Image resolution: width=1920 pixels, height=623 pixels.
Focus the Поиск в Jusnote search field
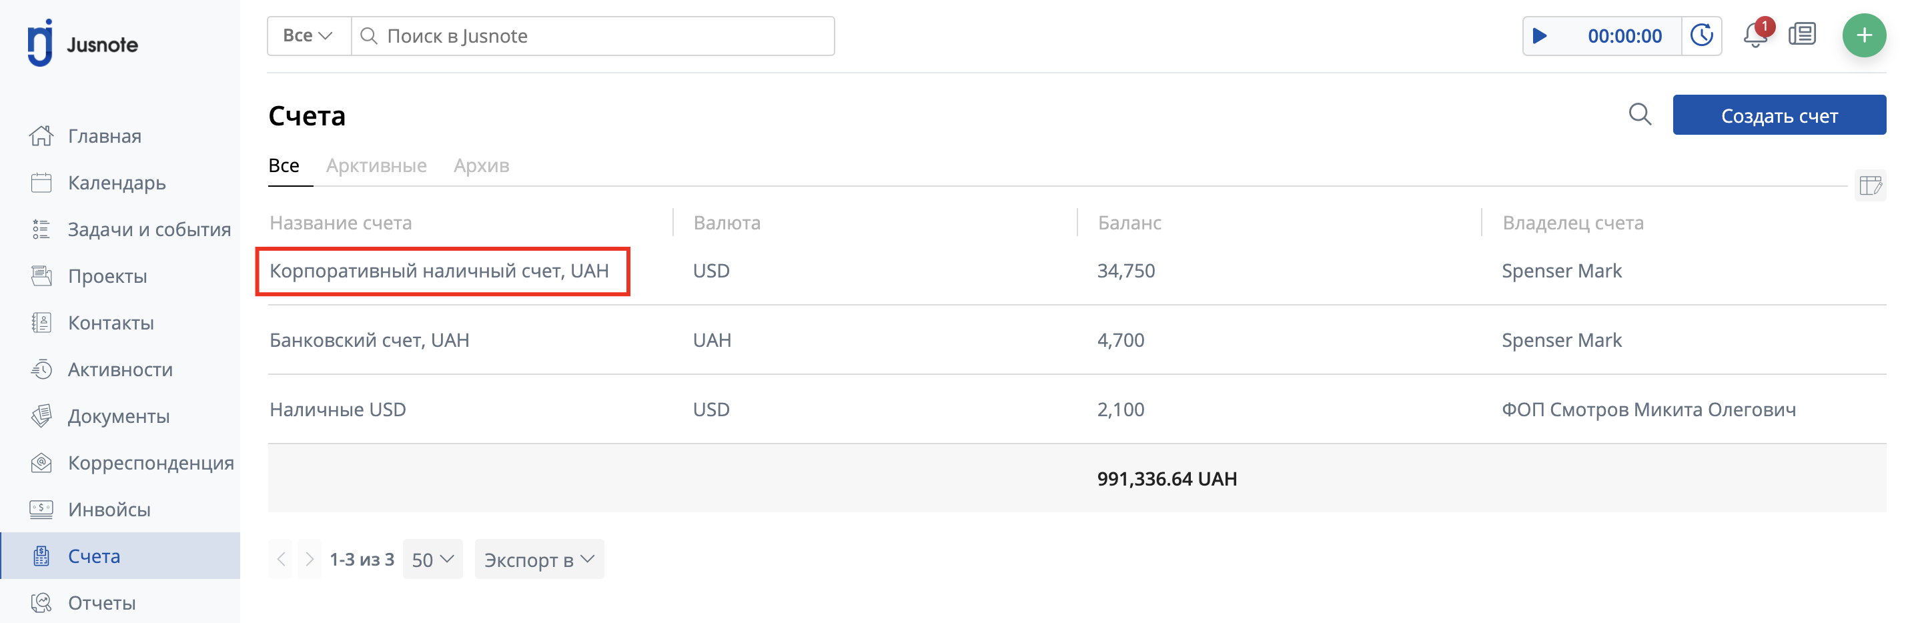pyautogui.click(x=592, y=36)
